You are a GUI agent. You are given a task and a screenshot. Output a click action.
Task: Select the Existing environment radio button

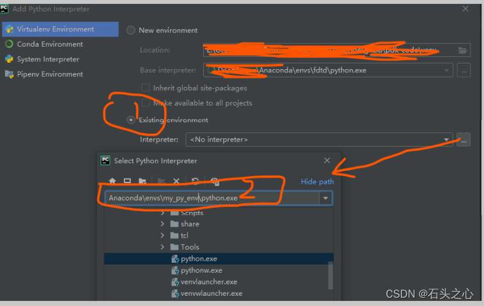(131, 120)
